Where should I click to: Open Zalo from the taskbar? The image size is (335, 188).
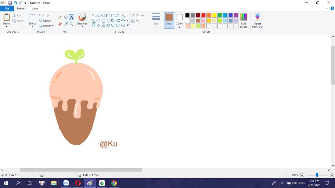tap(66, 183)
